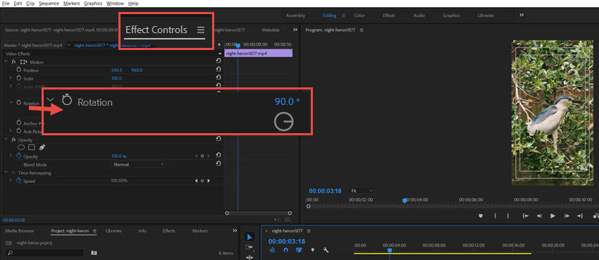
Task: Select the pen mask tool under Opacity
Action: (x=42, y=147)
